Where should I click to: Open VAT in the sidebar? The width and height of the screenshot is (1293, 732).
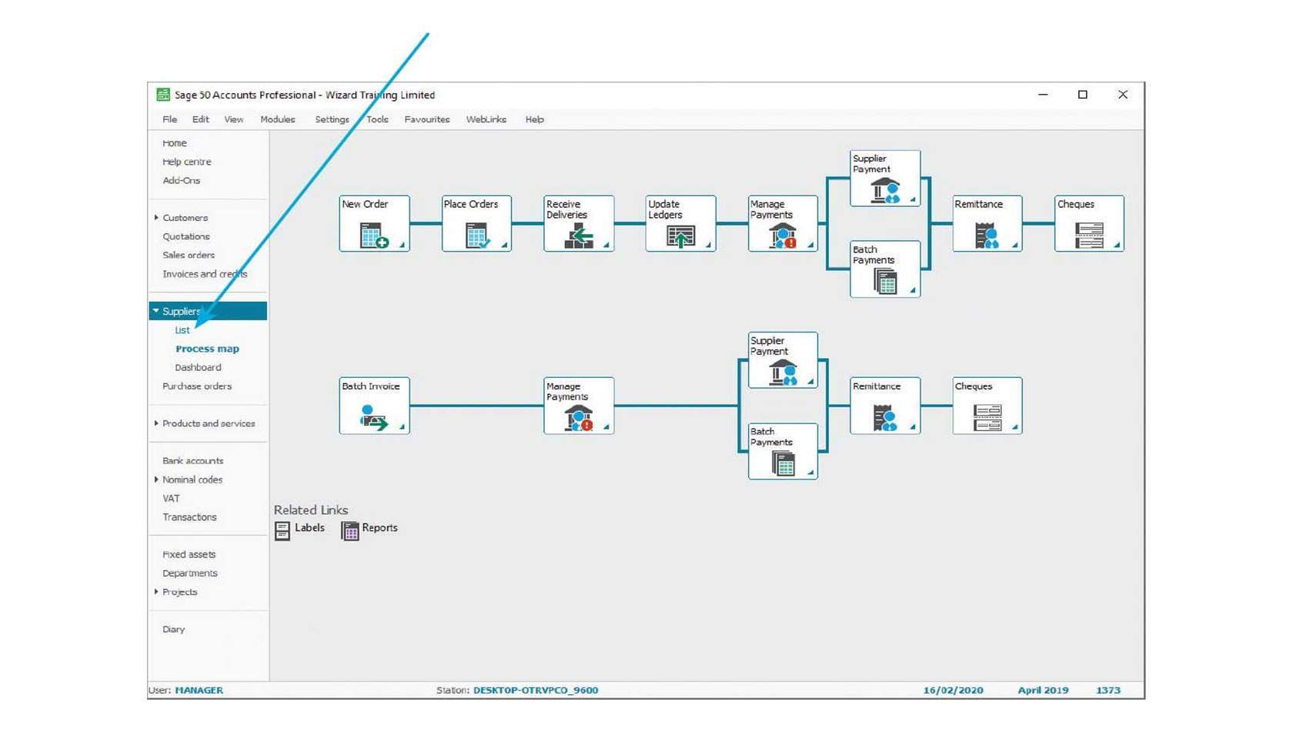coord(171,498)
